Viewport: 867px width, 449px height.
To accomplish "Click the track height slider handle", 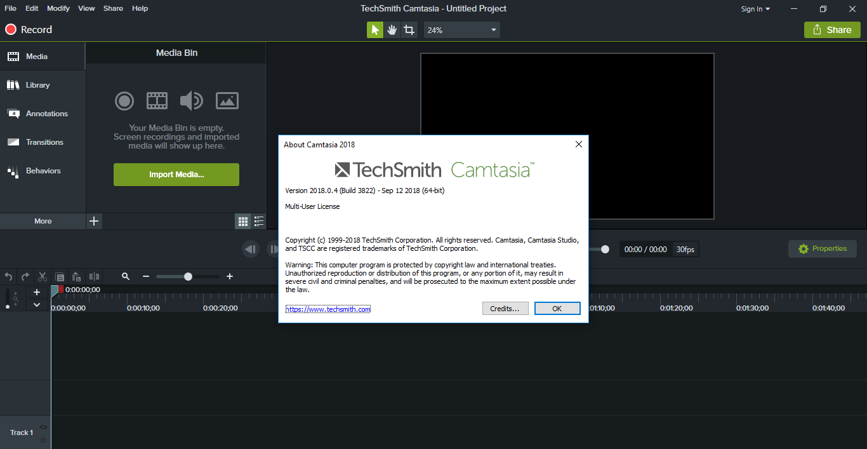I will pyautogui.click(x=8, y=306).
